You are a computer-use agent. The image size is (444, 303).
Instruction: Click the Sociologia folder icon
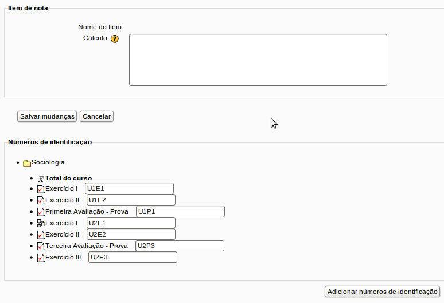click(26, 163)
